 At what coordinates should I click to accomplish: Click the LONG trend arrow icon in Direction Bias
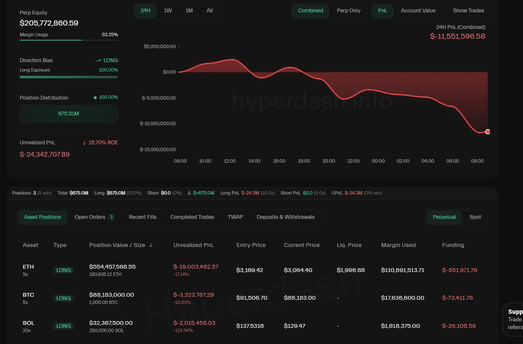click(x=98, y=60)
